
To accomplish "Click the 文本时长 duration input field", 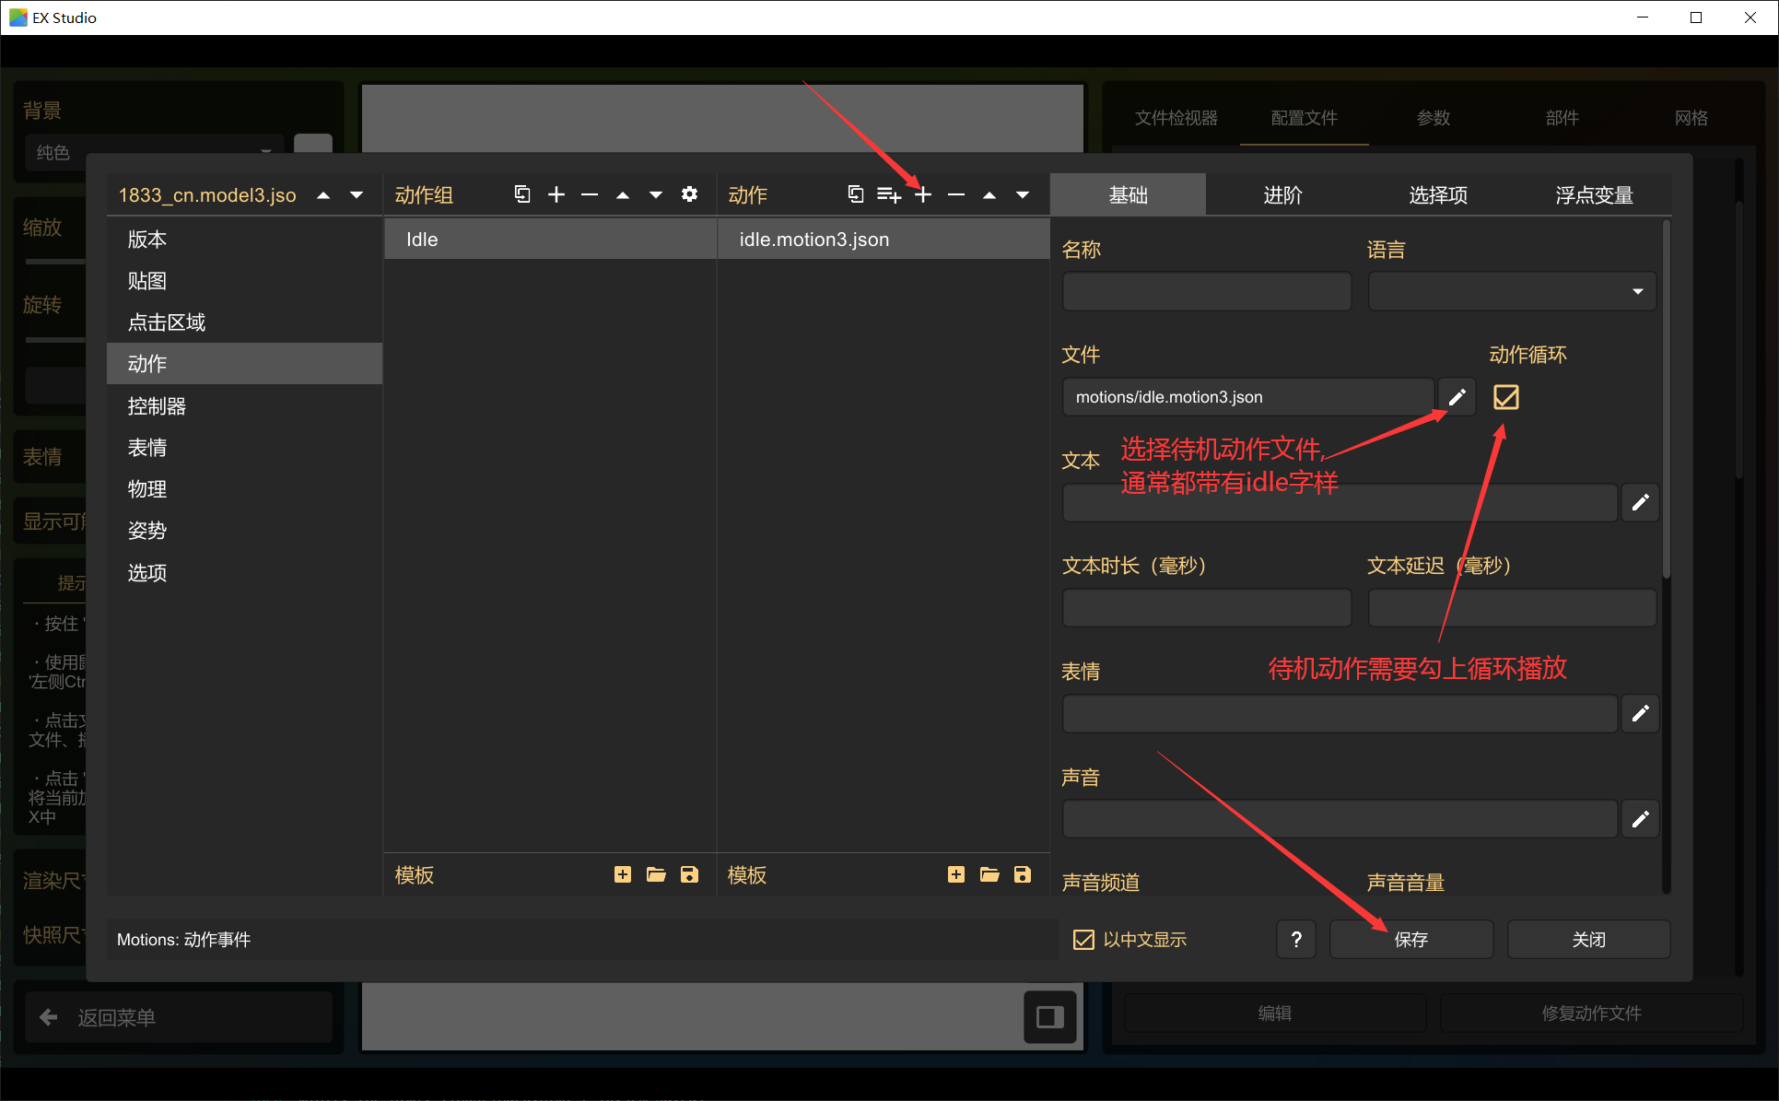I will pyautogui.click(x=1207, y=608).
